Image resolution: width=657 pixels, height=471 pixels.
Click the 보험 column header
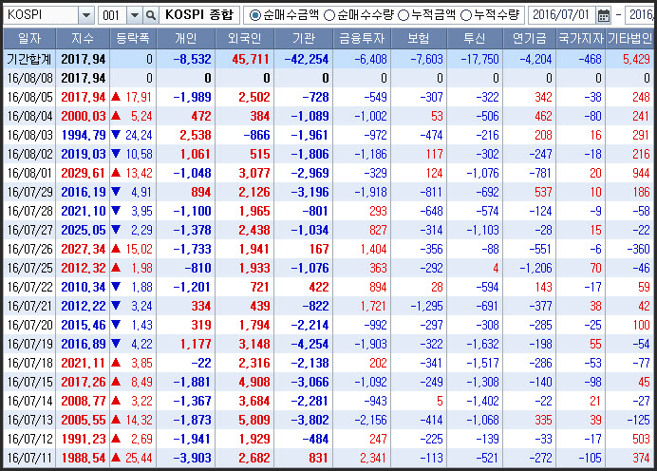pyautogui.click(x=419, y=39)
